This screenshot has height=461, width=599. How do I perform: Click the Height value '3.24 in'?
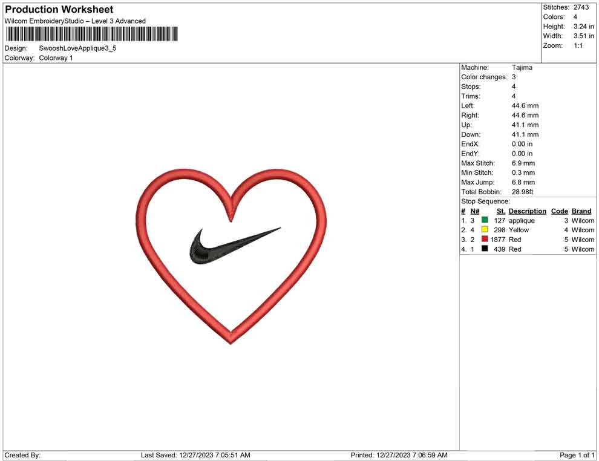click(x=583, y=27)
